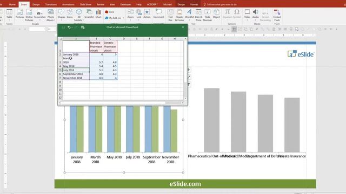Select cell 'November 2018' in spreadsheet

click(76, 78)
